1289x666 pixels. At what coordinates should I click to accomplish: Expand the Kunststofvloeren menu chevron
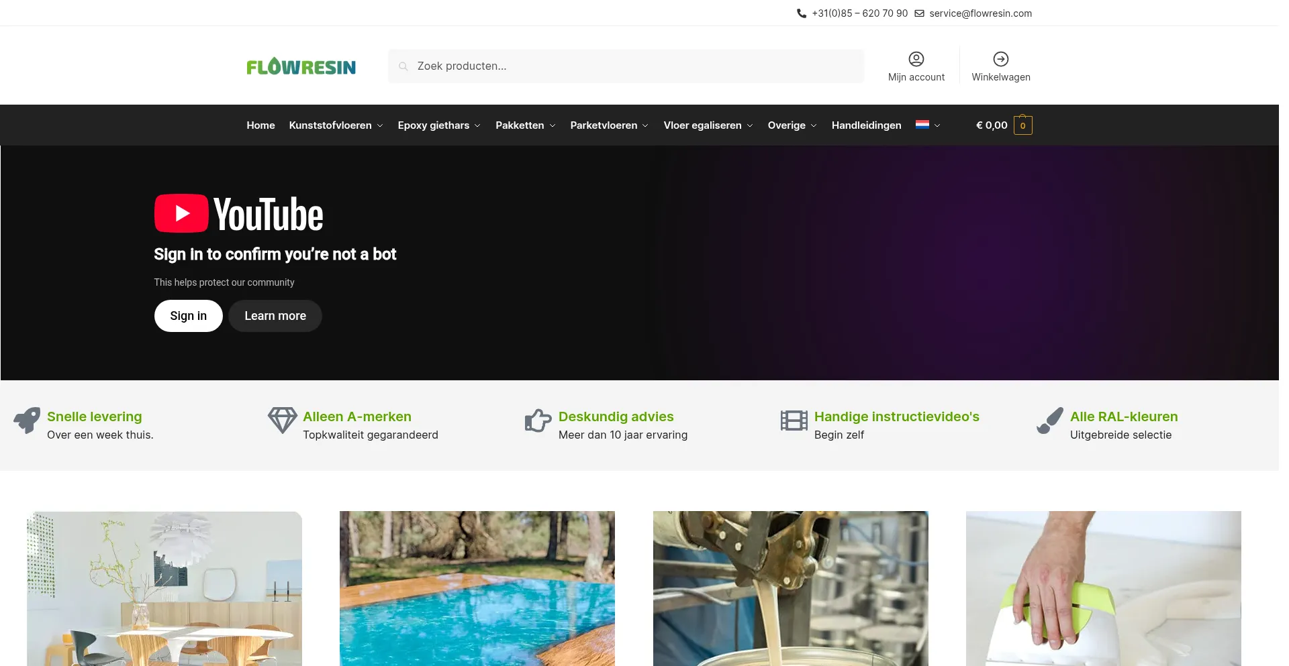coord(380,125)
